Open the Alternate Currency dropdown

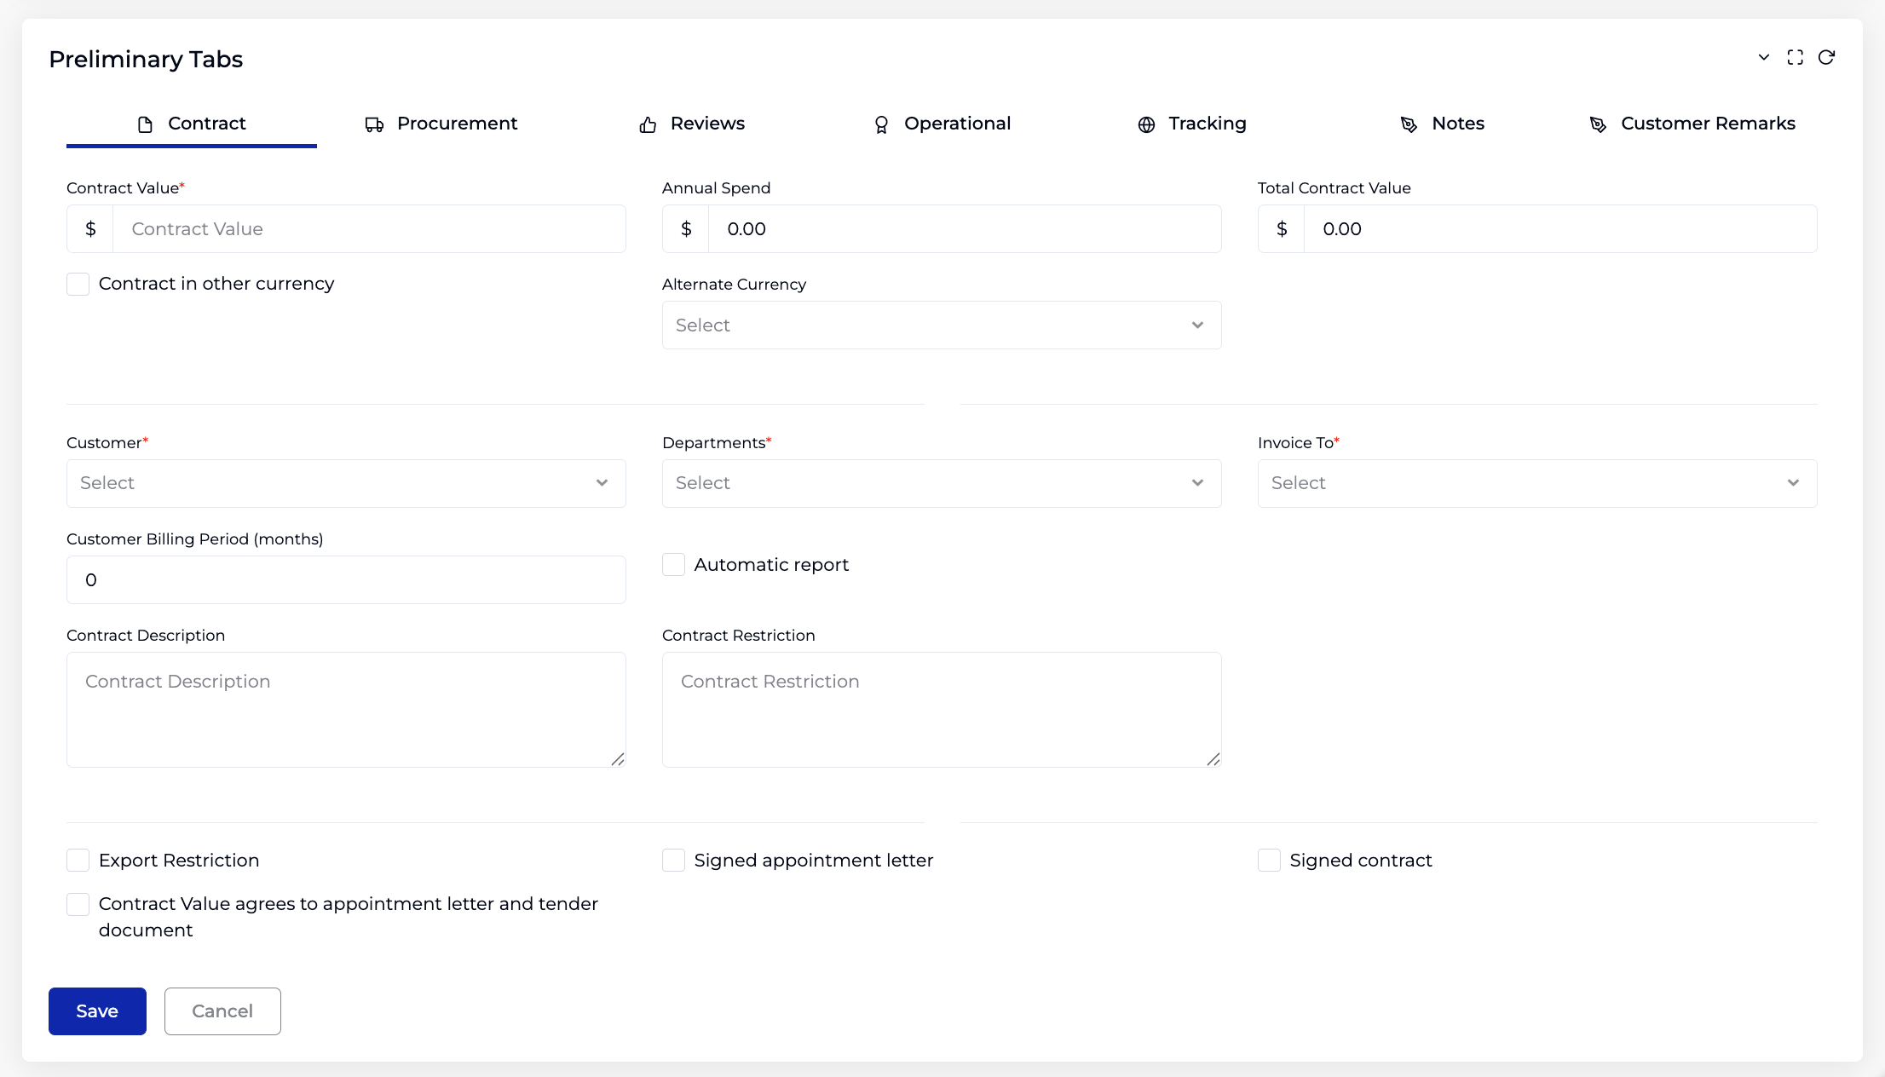tap(942, 325)
